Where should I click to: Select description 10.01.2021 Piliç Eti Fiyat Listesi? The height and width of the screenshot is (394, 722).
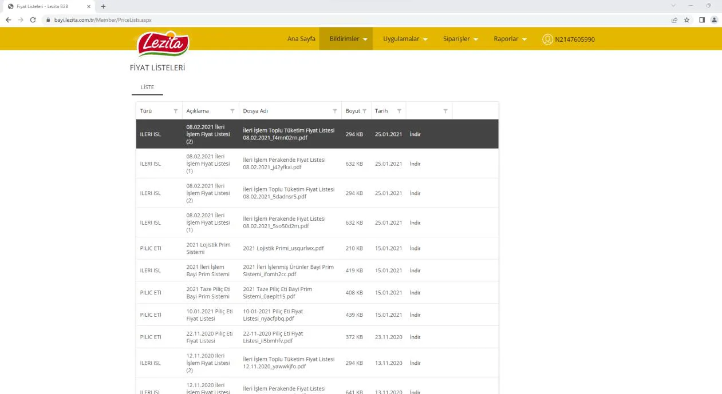coord(210,315)
